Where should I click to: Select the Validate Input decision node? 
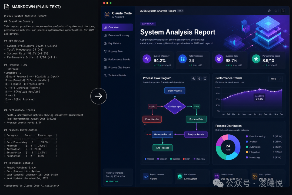click(175, 106)
